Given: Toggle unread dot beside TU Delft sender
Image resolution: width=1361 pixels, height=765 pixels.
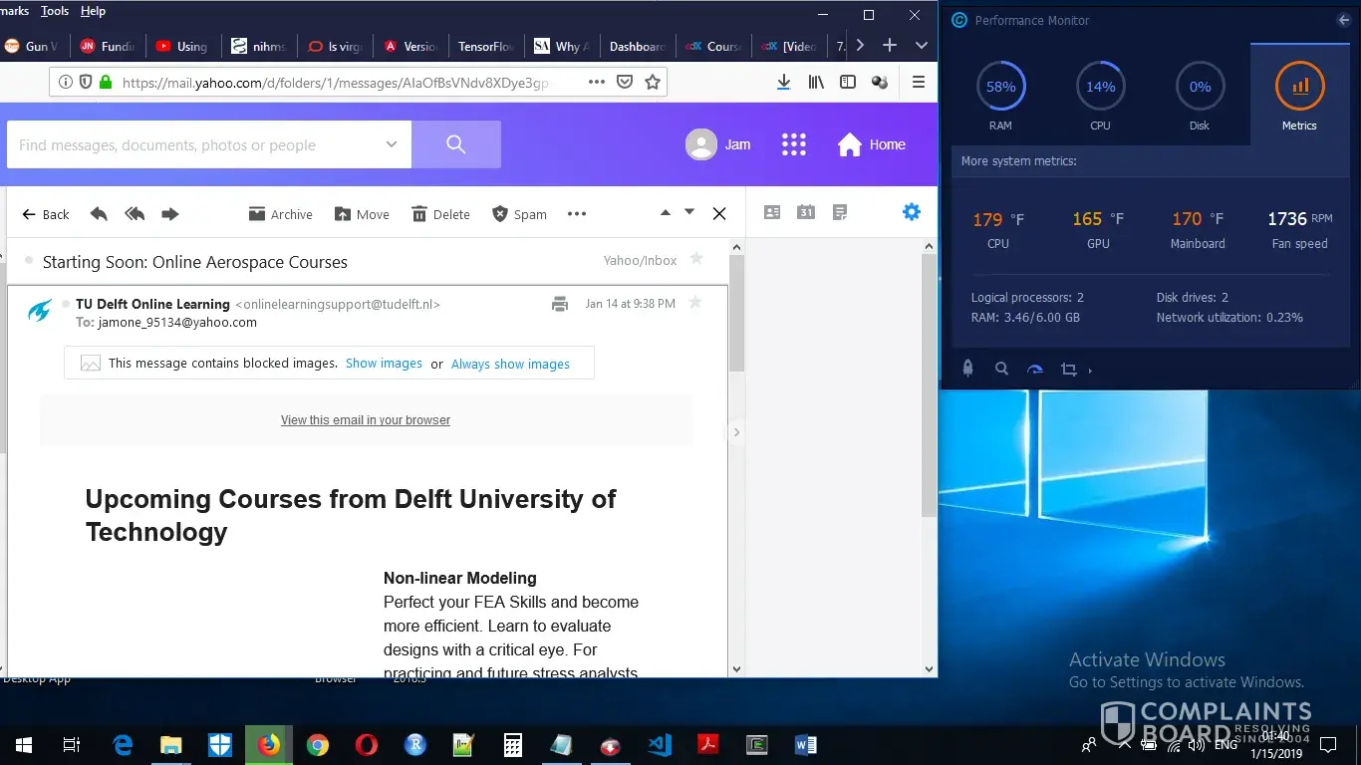Looking at the screenshot, I should (66, 304).
